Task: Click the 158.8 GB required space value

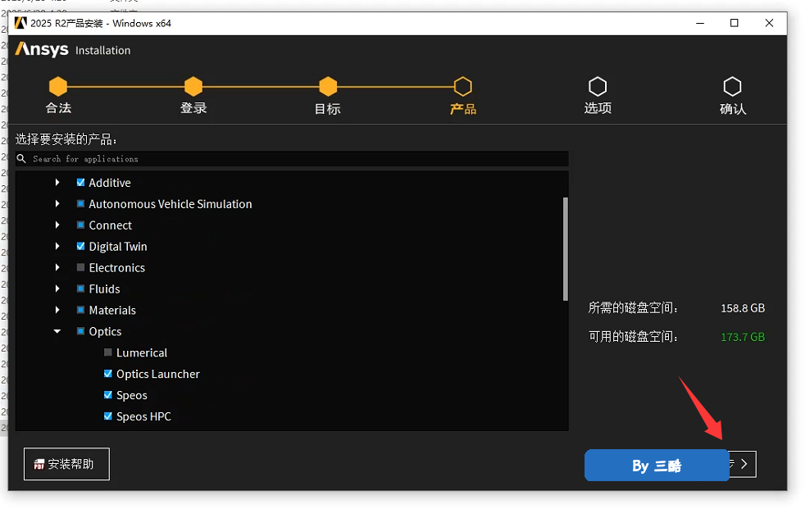Action: pos(743,308)
